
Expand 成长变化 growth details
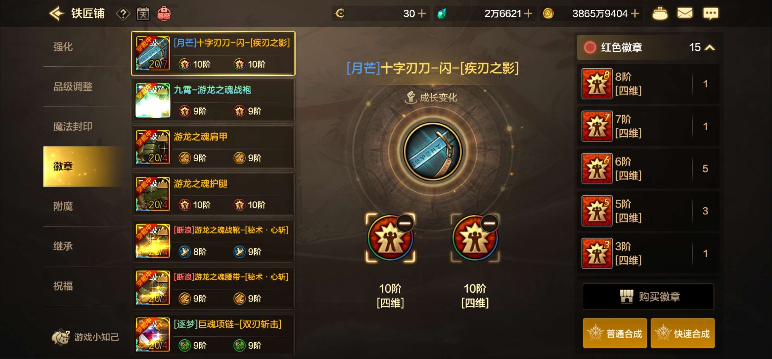click(x=431, y=97)
